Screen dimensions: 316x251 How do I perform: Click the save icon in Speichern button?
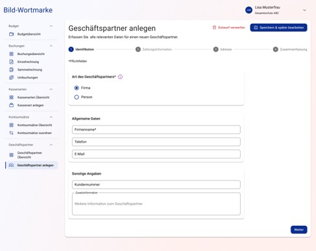click(256, 28)
